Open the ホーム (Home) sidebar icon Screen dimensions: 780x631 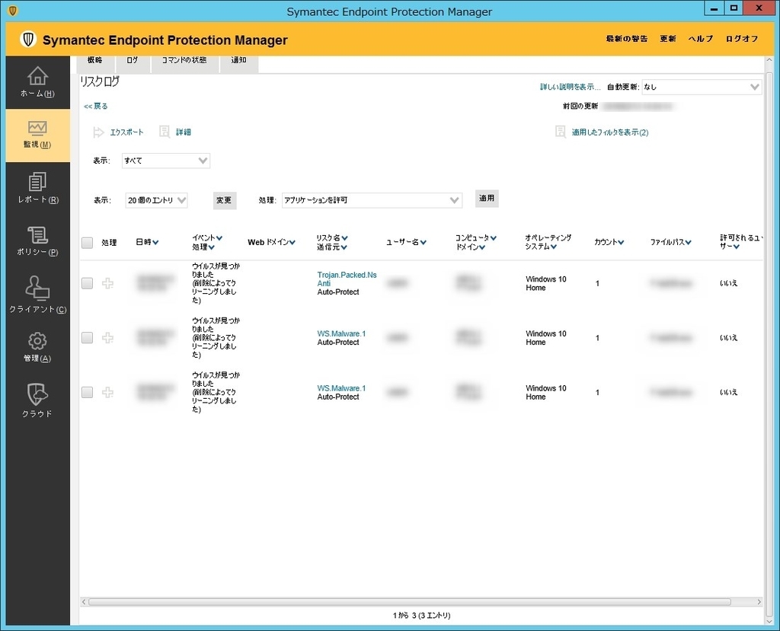37,82
